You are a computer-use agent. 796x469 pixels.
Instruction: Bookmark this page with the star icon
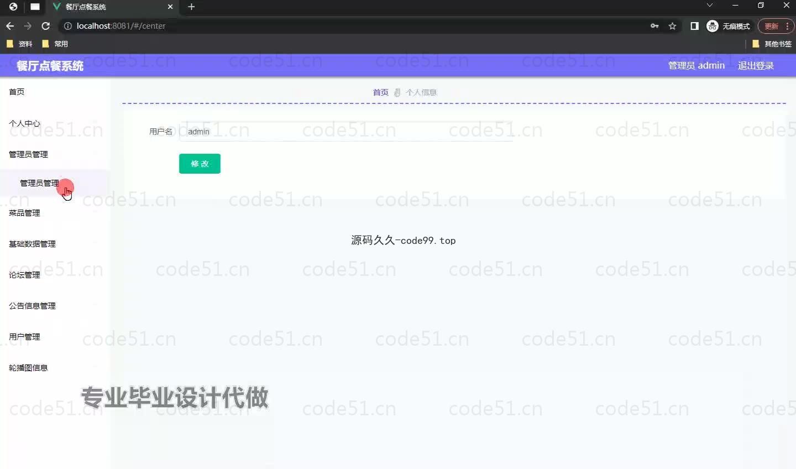click(x=672, y=26)
